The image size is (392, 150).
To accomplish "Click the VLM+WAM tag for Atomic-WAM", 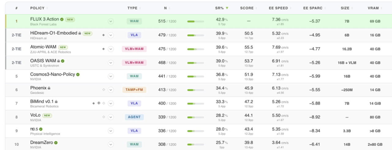I will [134, 49].
